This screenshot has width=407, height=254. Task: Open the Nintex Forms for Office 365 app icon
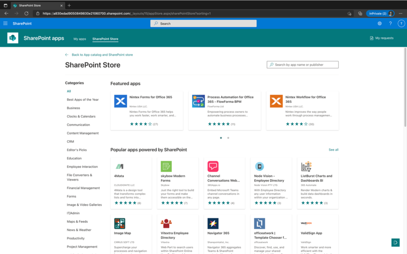(x=120, y=101)
